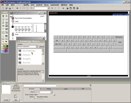
Task: Click the Open button in Properties
Action: (x=16, y=100)
